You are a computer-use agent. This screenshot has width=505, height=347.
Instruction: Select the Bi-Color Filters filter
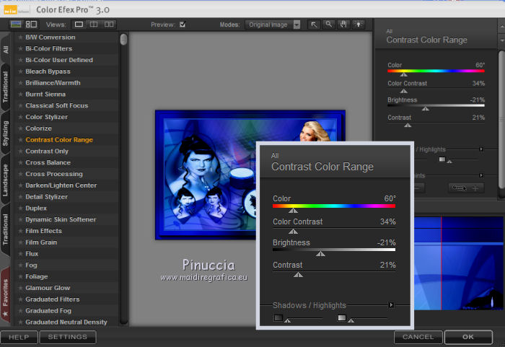pyautogui.click(x=49, y=48)
